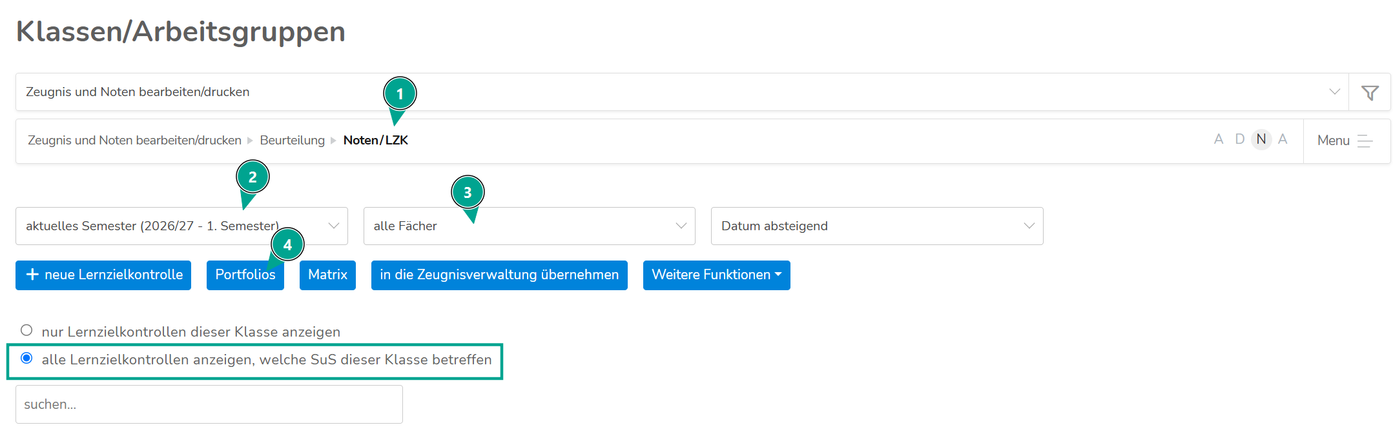Open the Portfolios button
Viewport: 1393px width, 434px height.
click(245, 275)
